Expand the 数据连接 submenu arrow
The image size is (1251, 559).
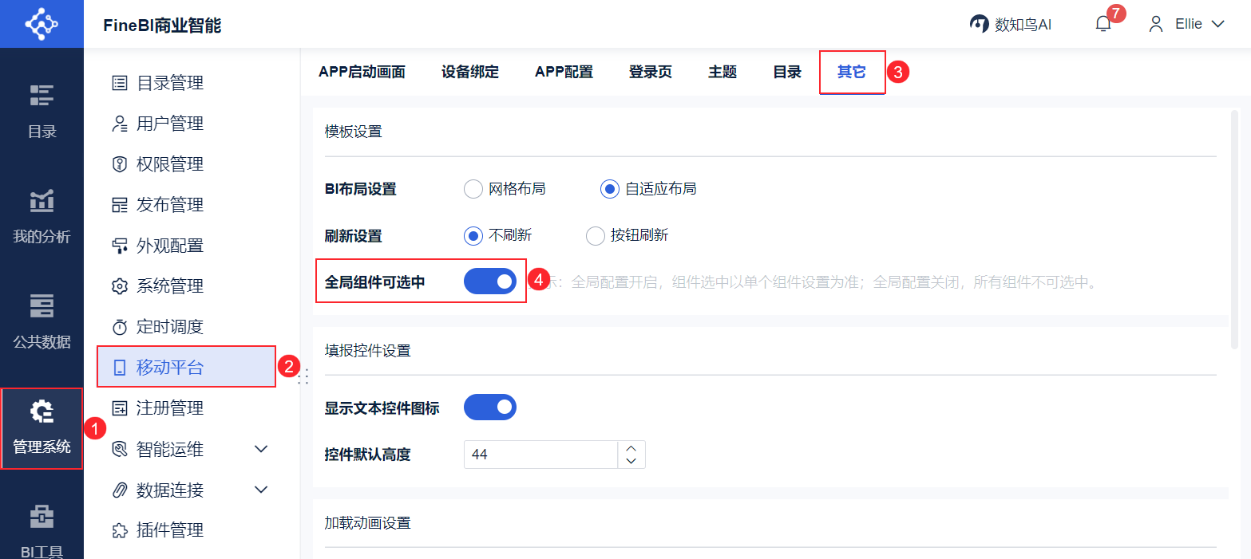click(x=261, y=490)
